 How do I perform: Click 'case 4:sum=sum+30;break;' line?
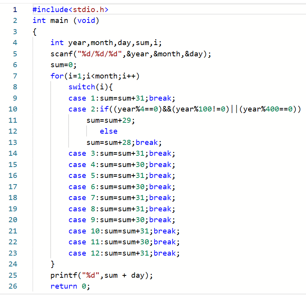pyautogui.click(x=122, y=165)
